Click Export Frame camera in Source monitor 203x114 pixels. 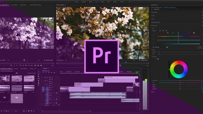41,65
